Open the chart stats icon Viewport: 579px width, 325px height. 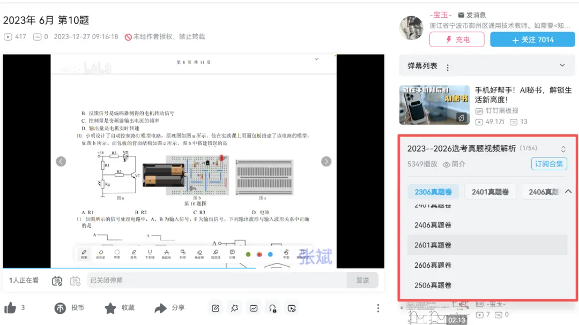[254, 308]
